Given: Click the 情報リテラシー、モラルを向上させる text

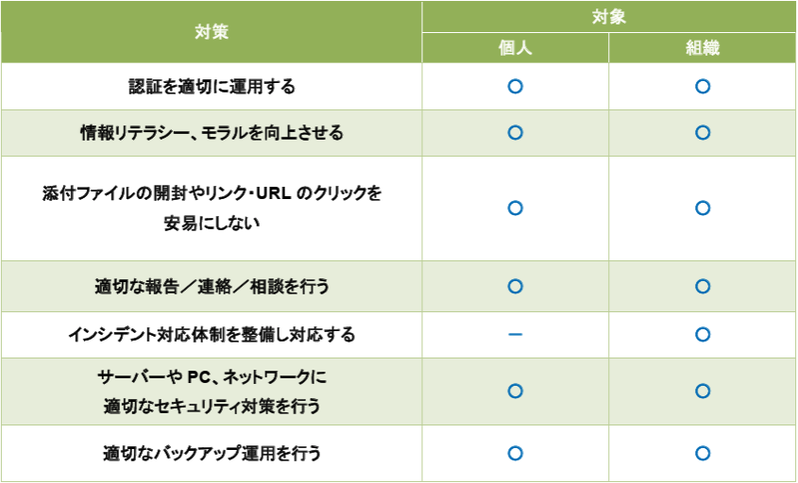Looking at the screenshot, I should coord(212,133).
